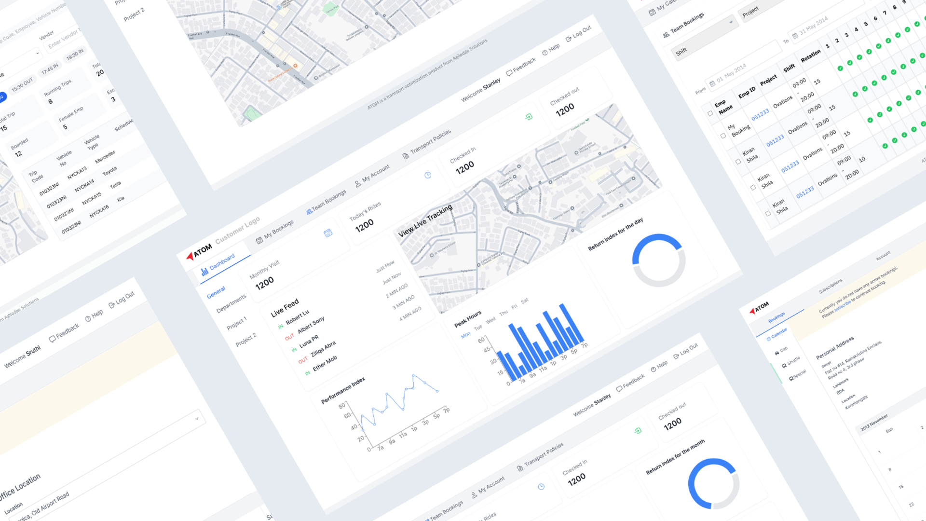The image size is (926, 521).
Task: Click the calendar icon beside the Calendar sidebar item
Action: pos(768,339)
